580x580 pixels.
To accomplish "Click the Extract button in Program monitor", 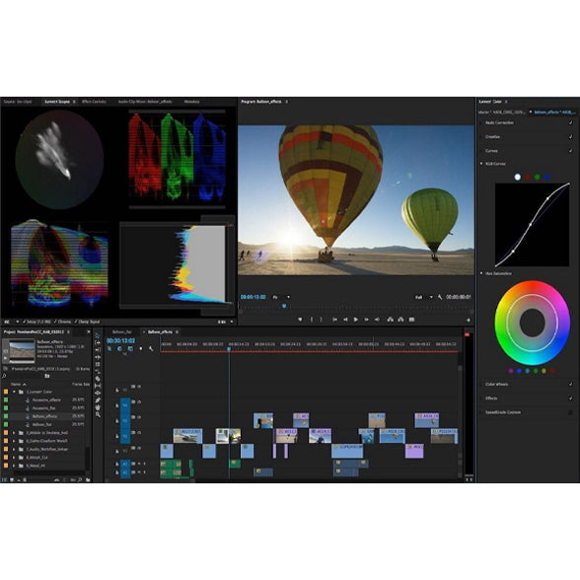I will coord(400,320).
